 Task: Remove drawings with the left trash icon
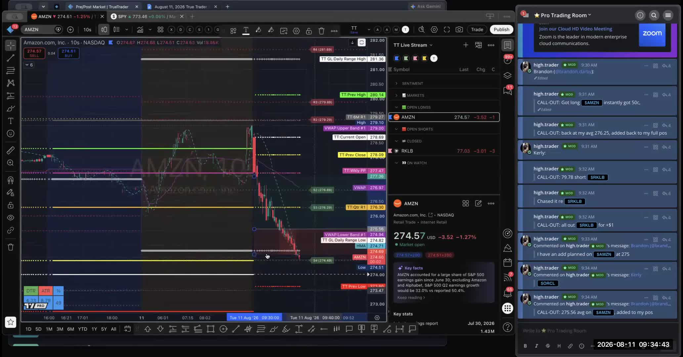[x=11, y=247]
